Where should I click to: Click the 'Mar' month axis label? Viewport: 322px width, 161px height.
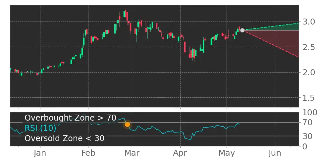click(132, 153)
